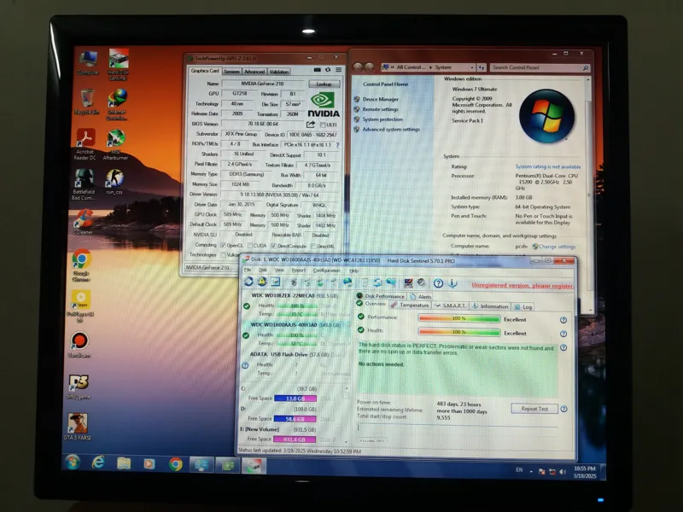Click the info 'i' icon in Hard Disk Sentinel toolbar
The height and width of the screenshot is (512, 683).
(452, 283)
